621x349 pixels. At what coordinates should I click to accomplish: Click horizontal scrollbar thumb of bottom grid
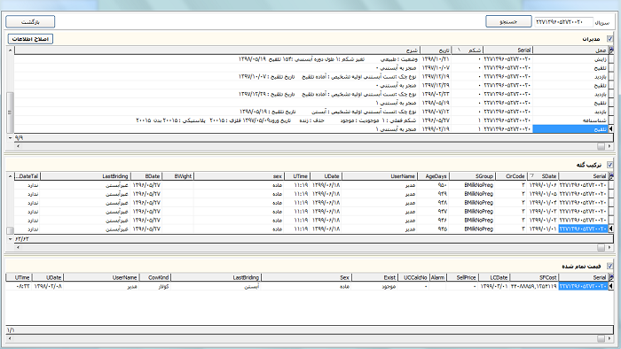point(601,338)
